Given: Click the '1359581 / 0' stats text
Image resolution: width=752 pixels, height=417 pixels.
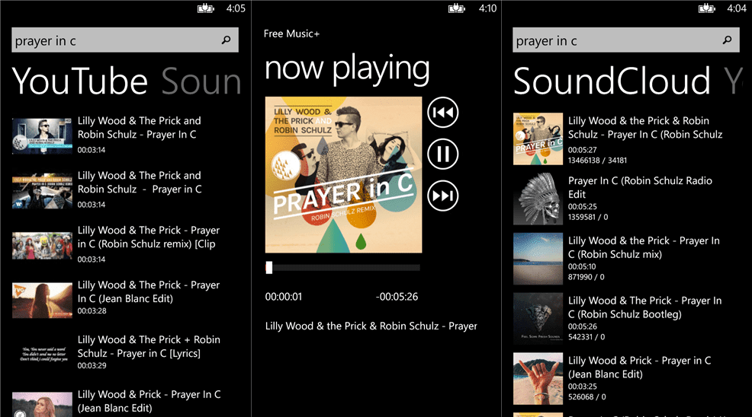Looking at the screenshot, I should click(x=588, y=217).
